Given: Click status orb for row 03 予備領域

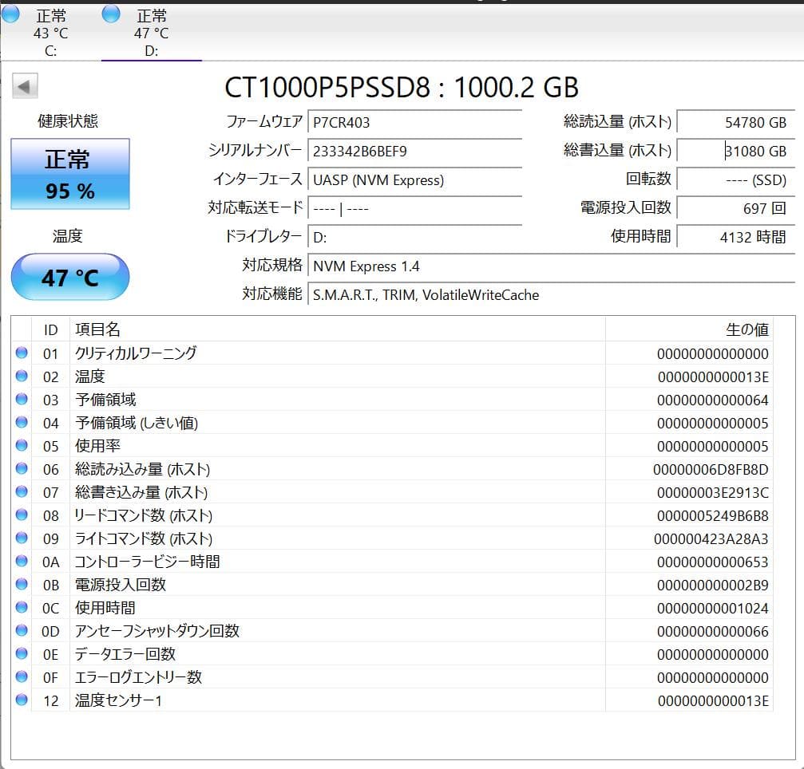Looking at the screenshot, I should click(22, 399).
